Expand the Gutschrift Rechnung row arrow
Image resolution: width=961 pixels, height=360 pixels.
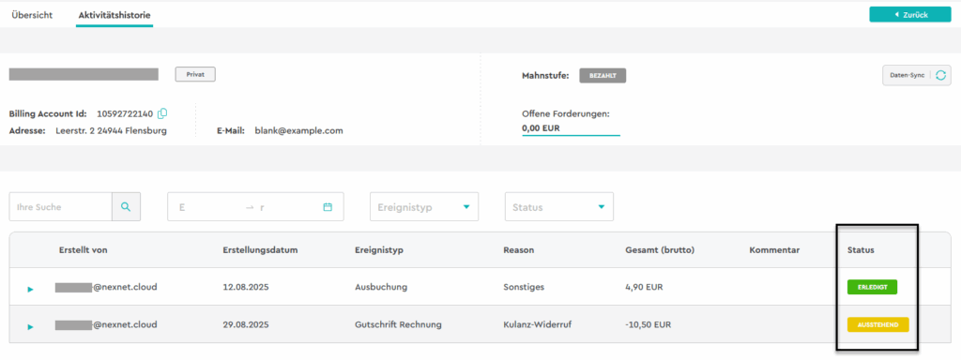pyautogui.click(x=31, y=327)
